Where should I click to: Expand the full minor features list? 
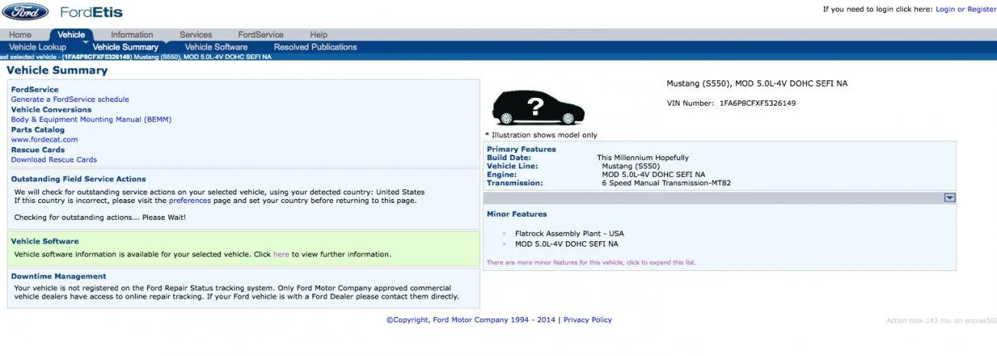pos(591,263)
